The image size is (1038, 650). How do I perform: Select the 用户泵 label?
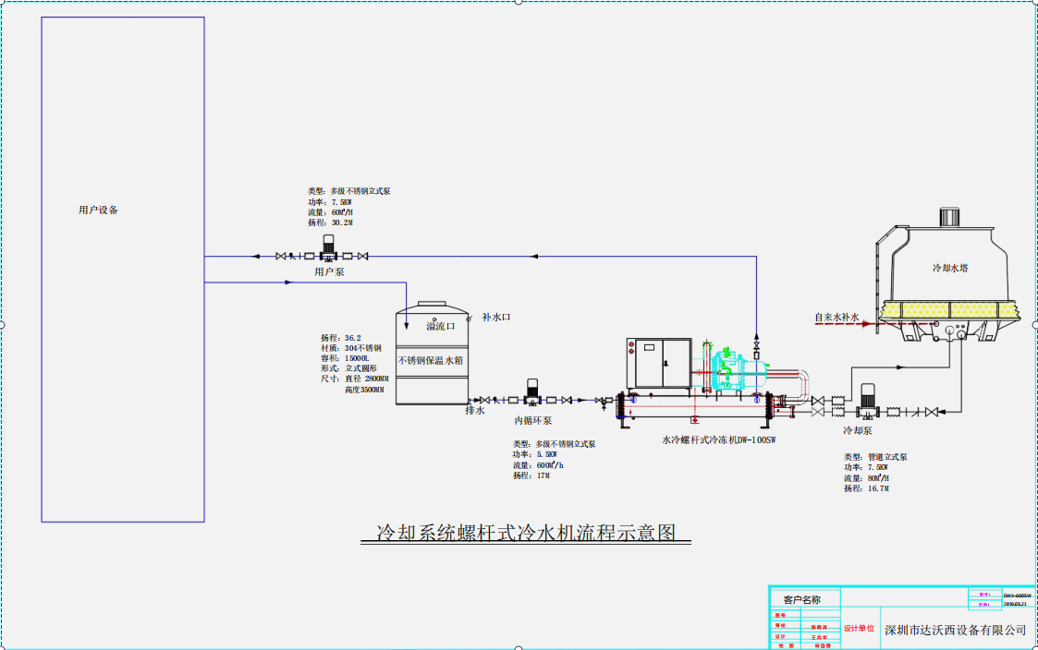click(329, 271)
